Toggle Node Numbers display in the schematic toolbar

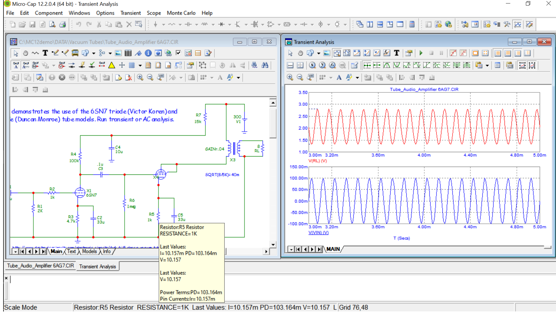tap(36, 65)
